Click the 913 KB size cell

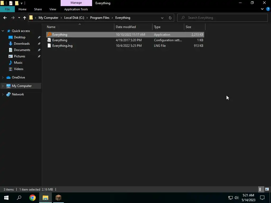[x=198, y=46]
